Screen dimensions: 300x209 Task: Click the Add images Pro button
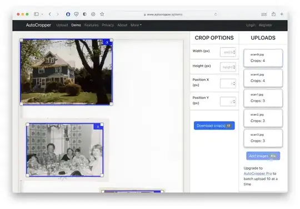click(x=263, y=156)
